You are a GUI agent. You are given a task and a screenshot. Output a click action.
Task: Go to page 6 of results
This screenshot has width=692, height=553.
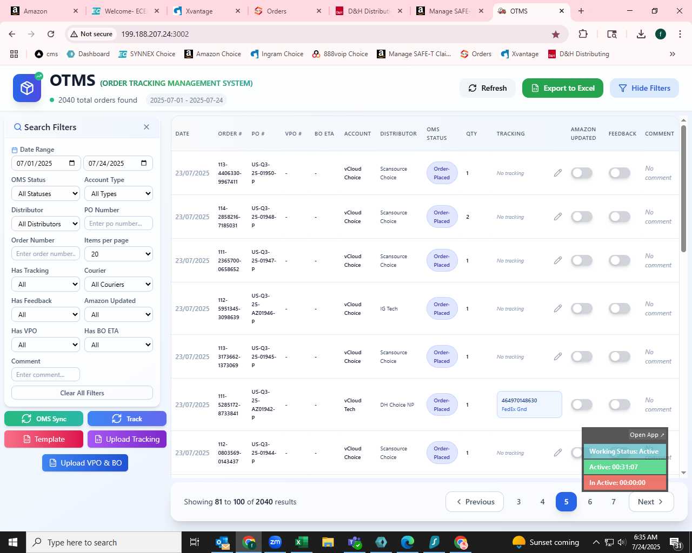pos(590,502)
